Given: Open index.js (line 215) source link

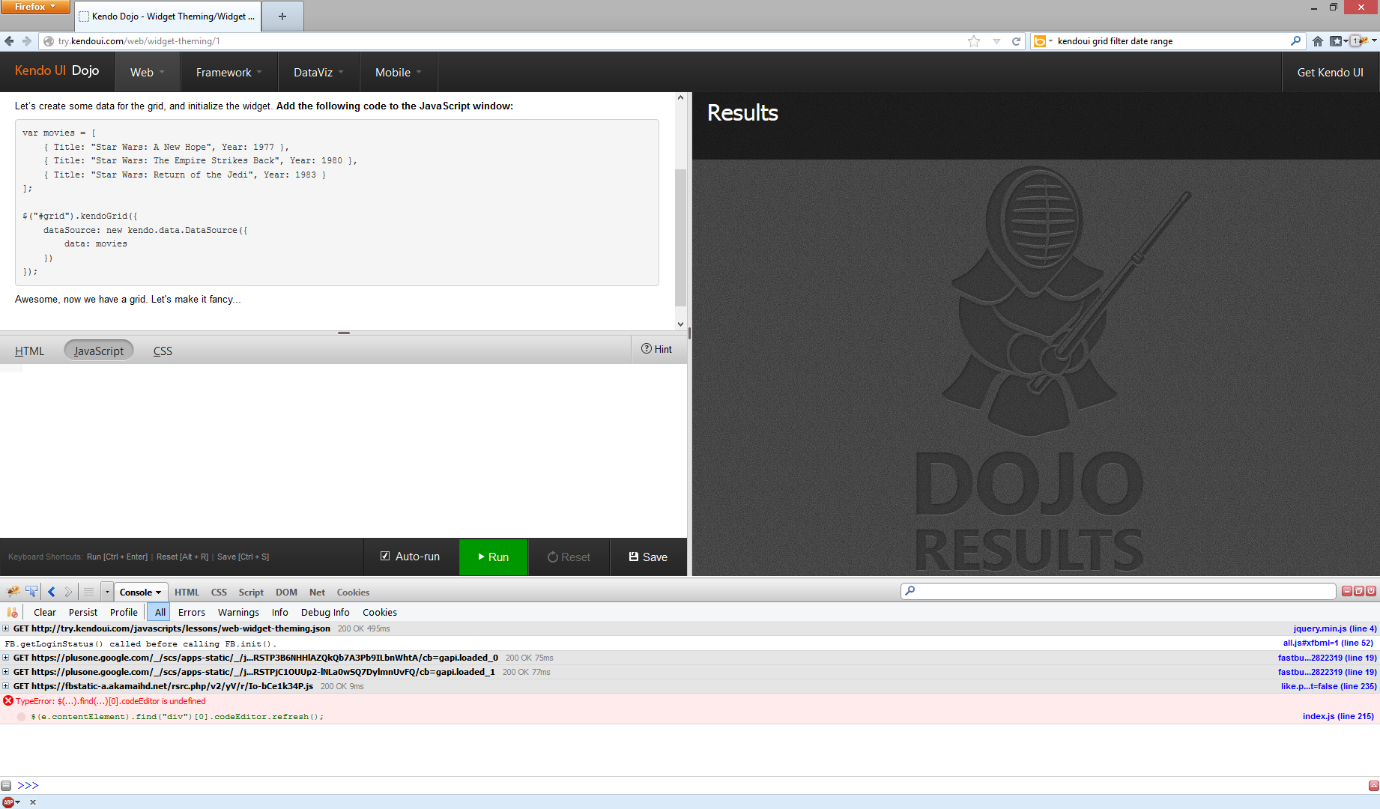Looking at the screenshot, I should coord(1338,716).
